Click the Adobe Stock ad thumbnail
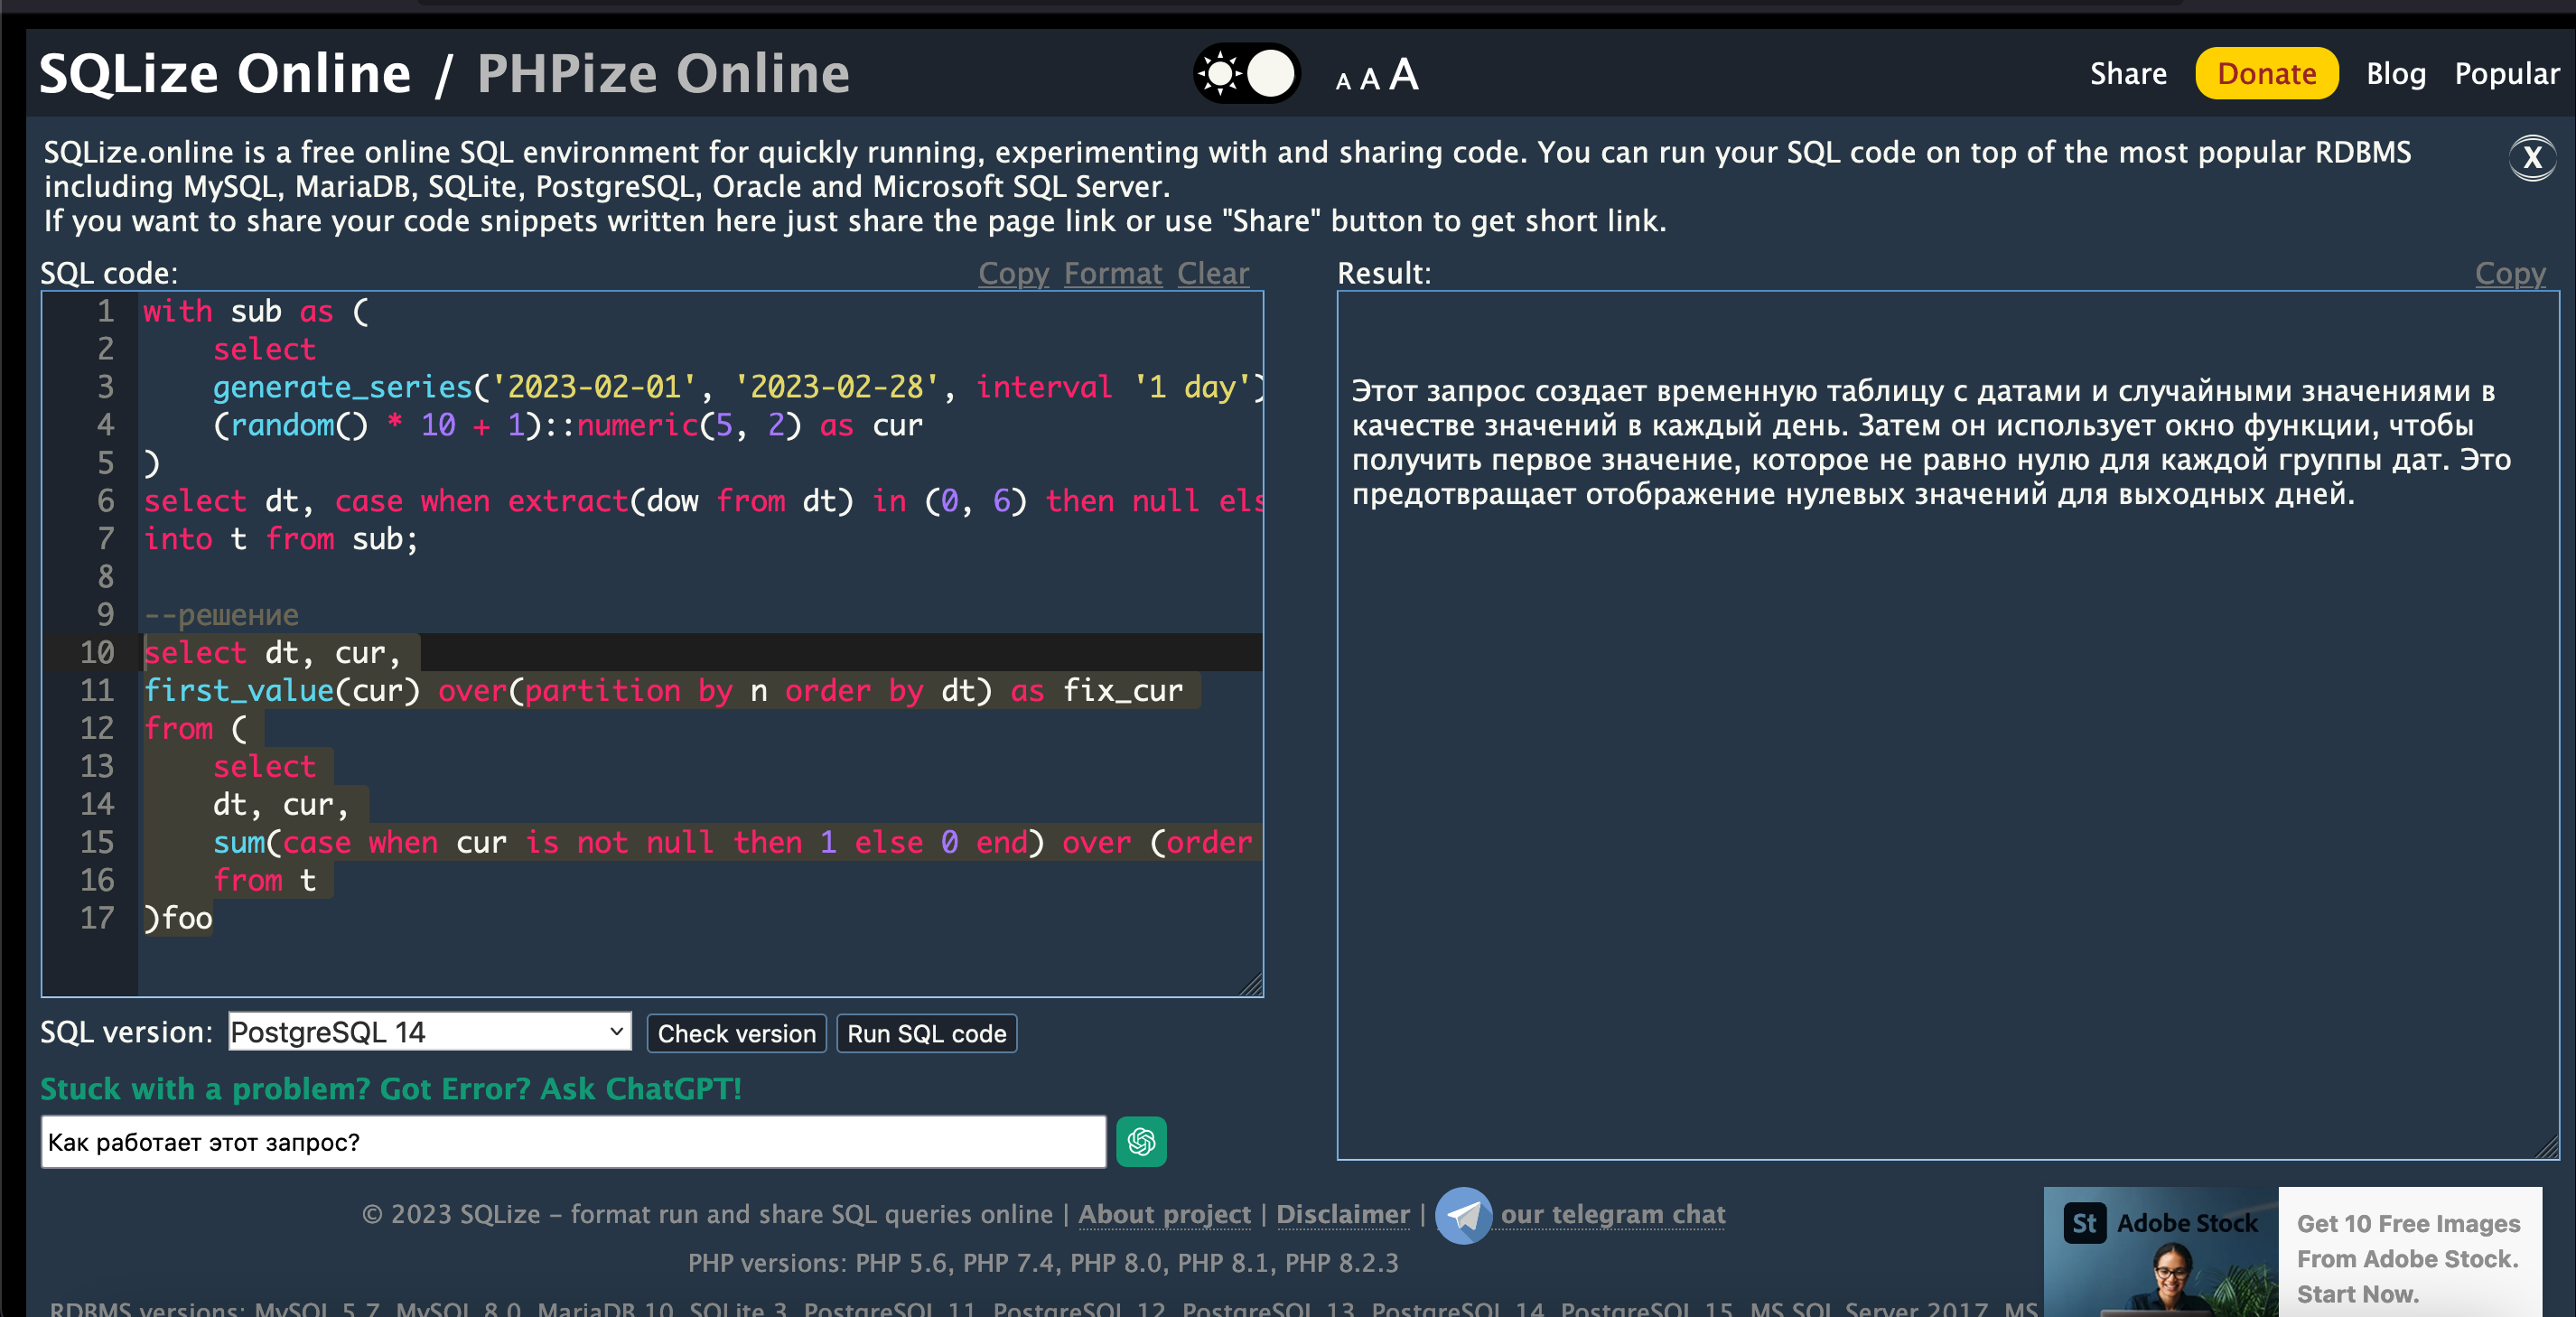 pos(2160,1252)
